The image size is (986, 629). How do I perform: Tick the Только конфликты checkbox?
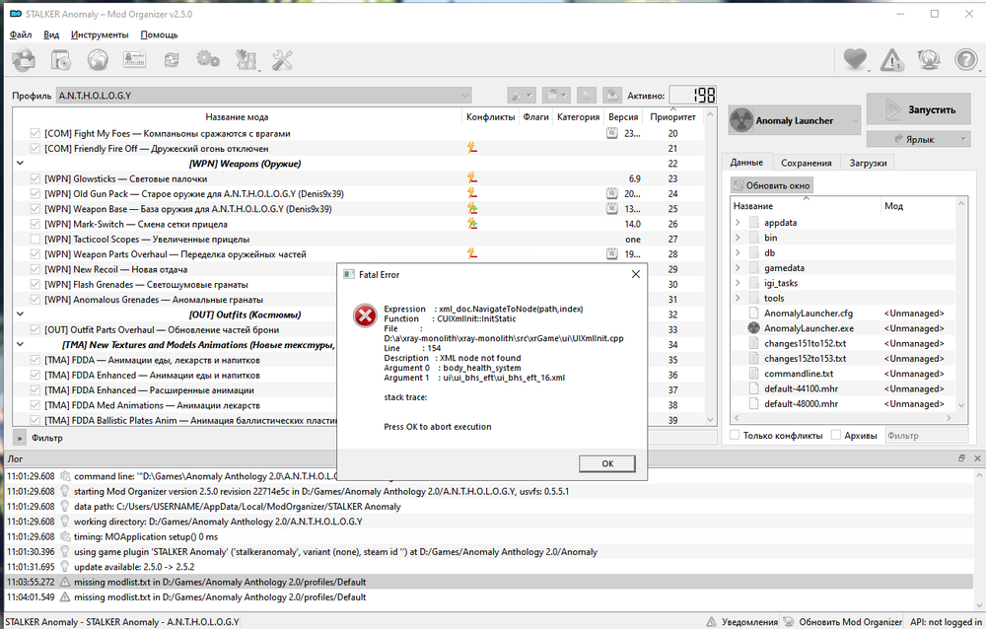(735, 435)
